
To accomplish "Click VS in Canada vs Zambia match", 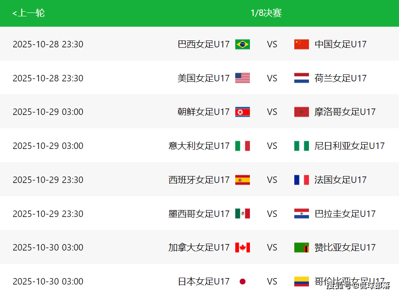I will (x=272, y=248).
